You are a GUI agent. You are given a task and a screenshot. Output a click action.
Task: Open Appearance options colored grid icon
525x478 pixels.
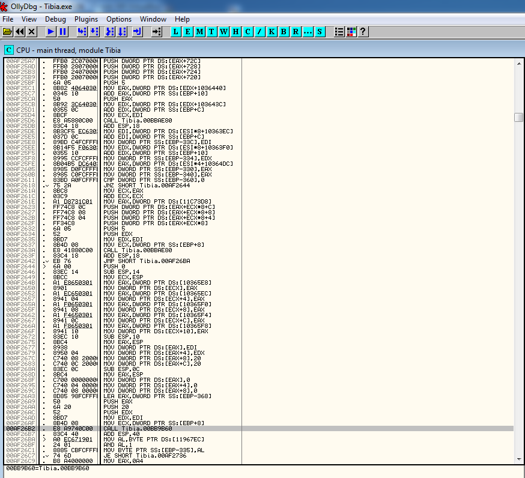tap(351, 32)
